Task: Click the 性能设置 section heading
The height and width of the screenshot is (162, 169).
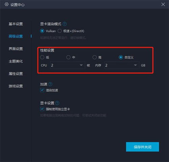Action: [47, 50]
